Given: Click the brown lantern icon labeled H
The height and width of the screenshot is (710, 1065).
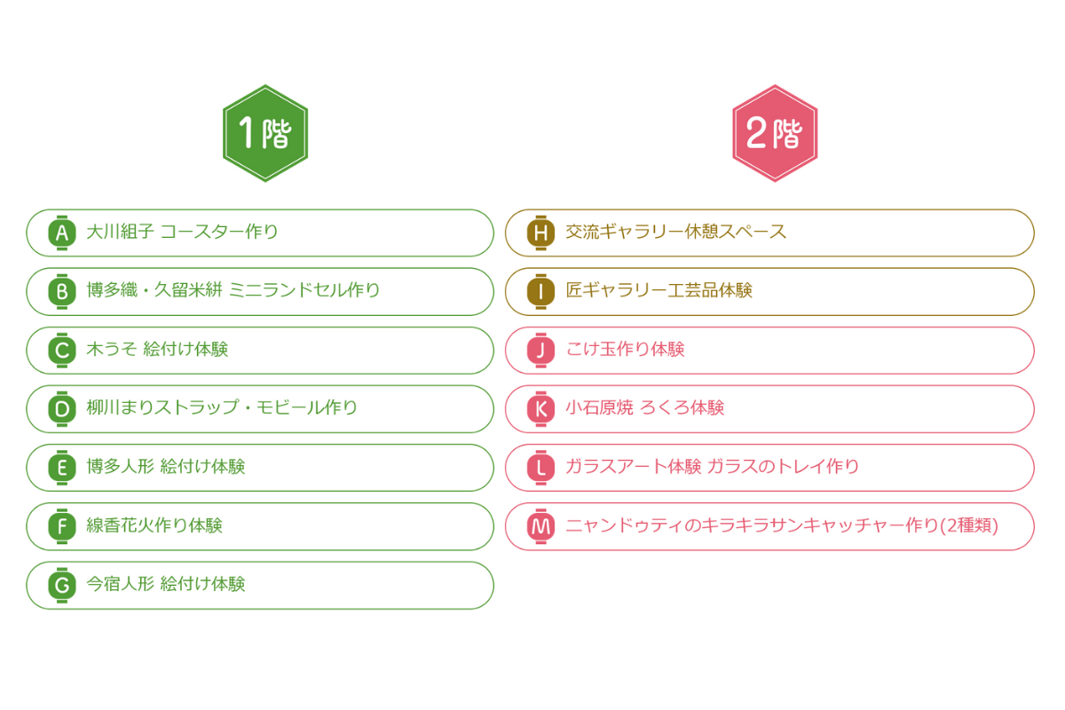Looking at the screenshot, I should click(540, 233).
